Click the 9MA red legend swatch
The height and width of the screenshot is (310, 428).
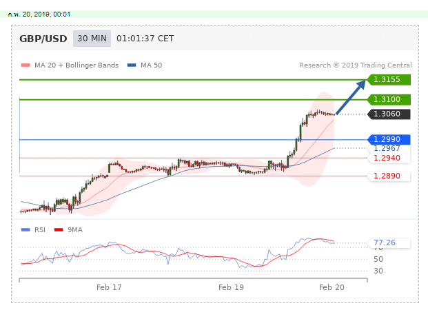(59, 230)
